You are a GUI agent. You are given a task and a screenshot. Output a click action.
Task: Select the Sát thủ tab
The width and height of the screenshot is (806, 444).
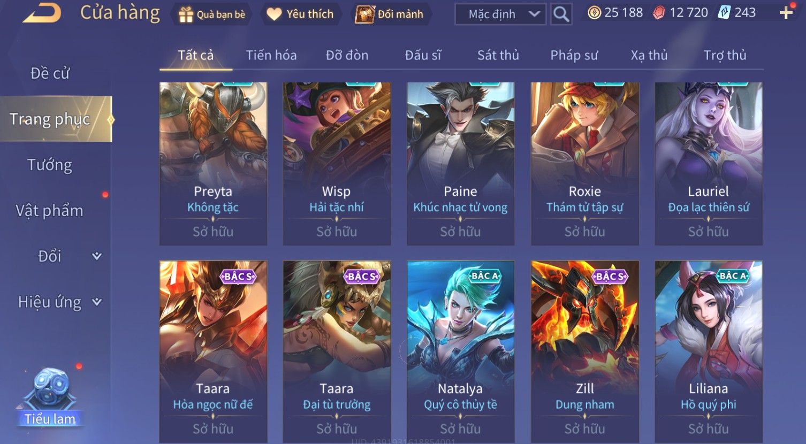click(498, 55)
